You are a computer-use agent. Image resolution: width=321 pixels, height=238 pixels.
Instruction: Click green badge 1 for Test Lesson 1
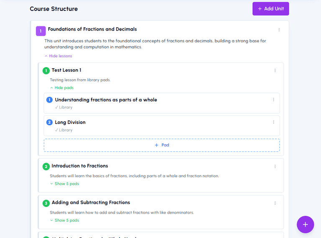coord(46,70)
